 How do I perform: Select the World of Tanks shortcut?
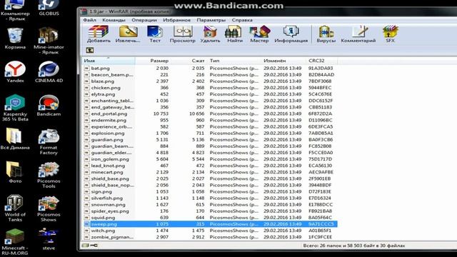click(x=15, y=208)
